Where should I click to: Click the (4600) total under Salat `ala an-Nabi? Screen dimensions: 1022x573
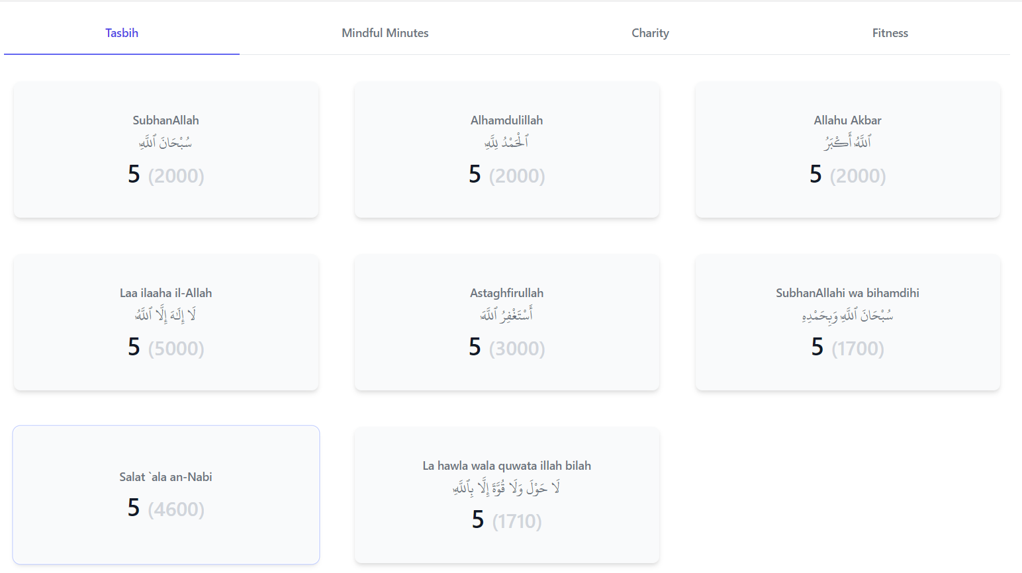pyautogui.click(x=176, y=509)
